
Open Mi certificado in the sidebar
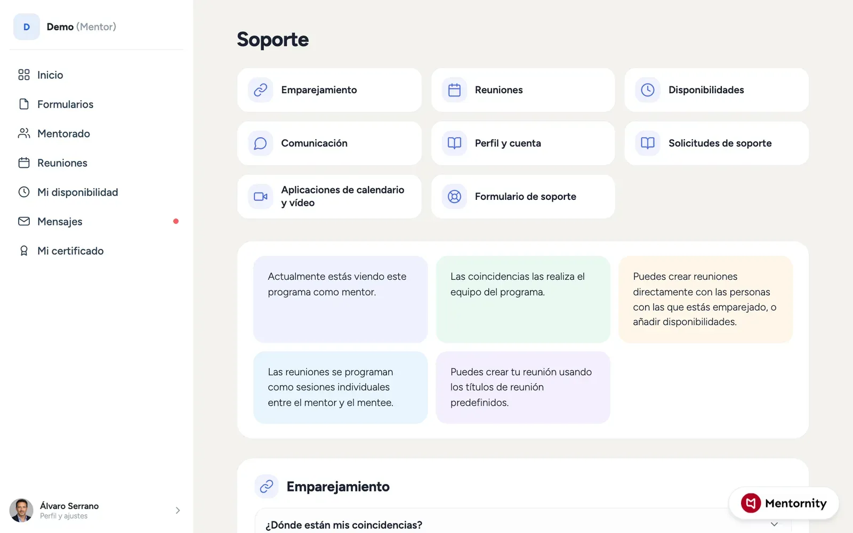(x=96, y=251)
